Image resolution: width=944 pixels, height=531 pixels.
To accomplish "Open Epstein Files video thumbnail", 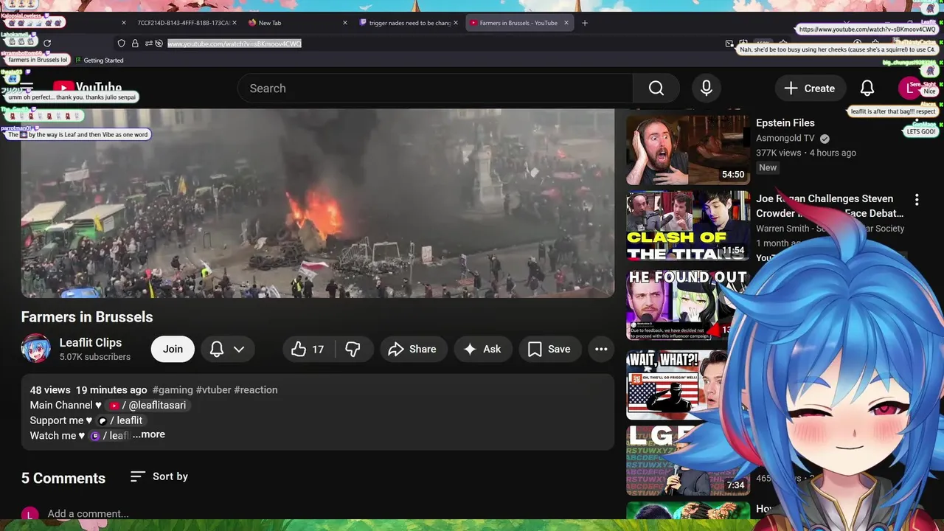I will point(687,150).
